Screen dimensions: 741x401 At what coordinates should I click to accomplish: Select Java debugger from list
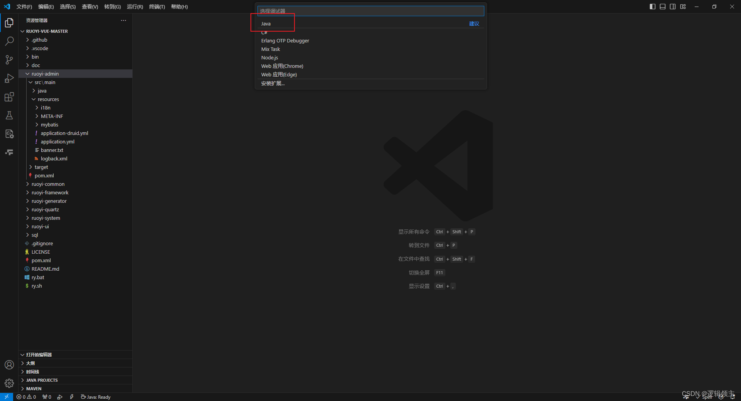370,24
